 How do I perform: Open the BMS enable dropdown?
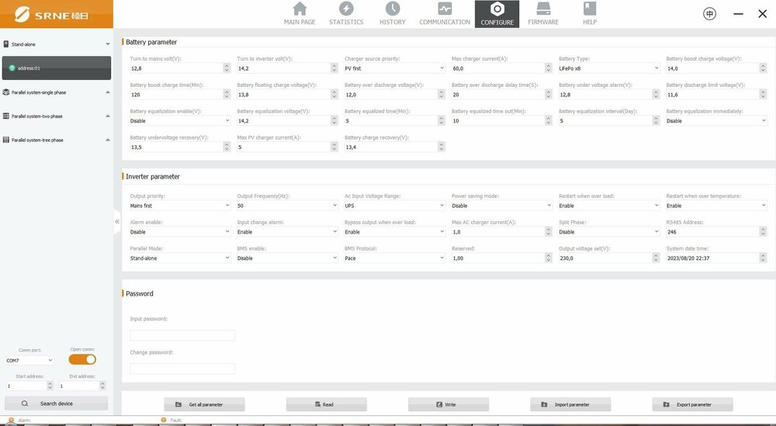tap(288, 258)
